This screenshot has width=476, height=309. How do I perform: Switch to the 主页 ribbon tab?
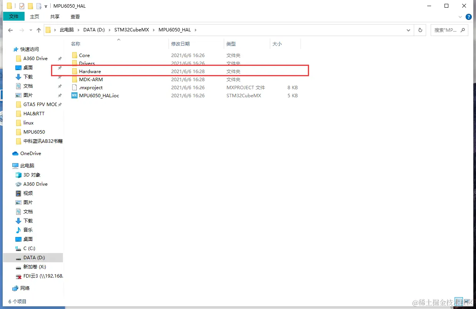(x=35, y=16)
